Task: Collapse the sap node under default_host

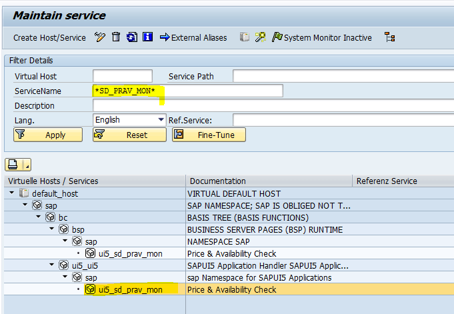Action: [25, 205]
